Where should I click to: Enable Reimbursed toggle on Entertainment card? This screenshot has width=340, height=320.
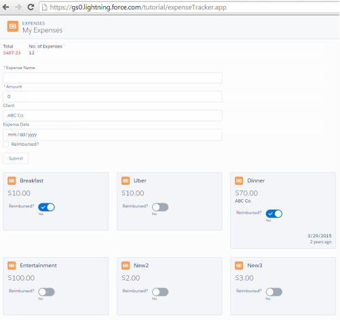pyautogui.click(x=46, y=292)
